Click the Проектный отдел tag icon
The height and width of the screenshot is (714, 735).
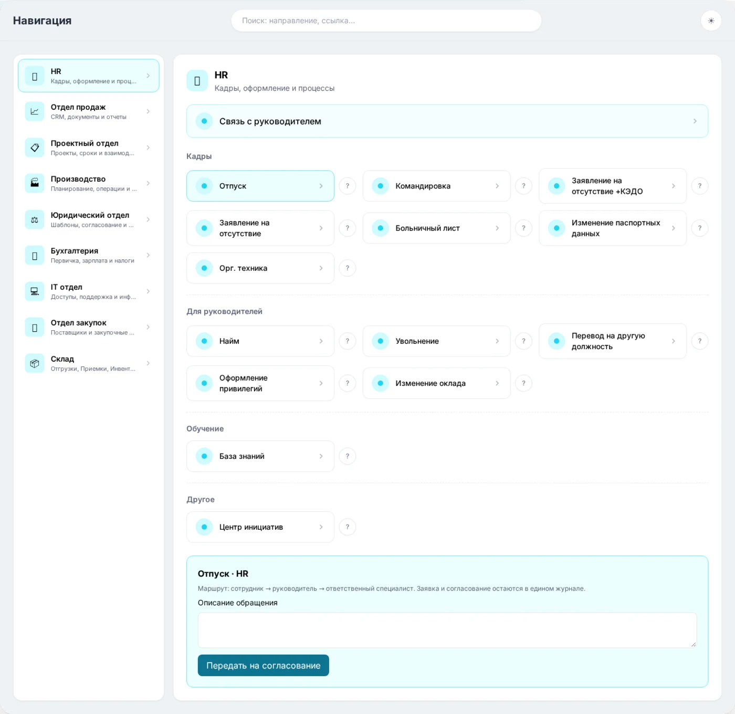[x=35, y=148]
